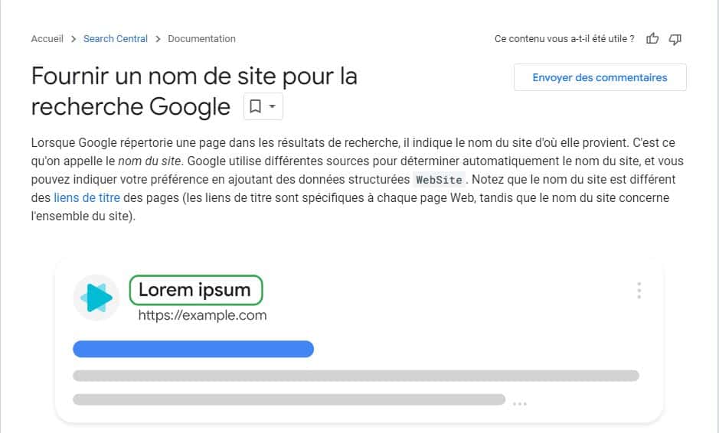Click the chevron before Documentation breadcrumb
719x433 pixels.
click(x=158, y=39)
